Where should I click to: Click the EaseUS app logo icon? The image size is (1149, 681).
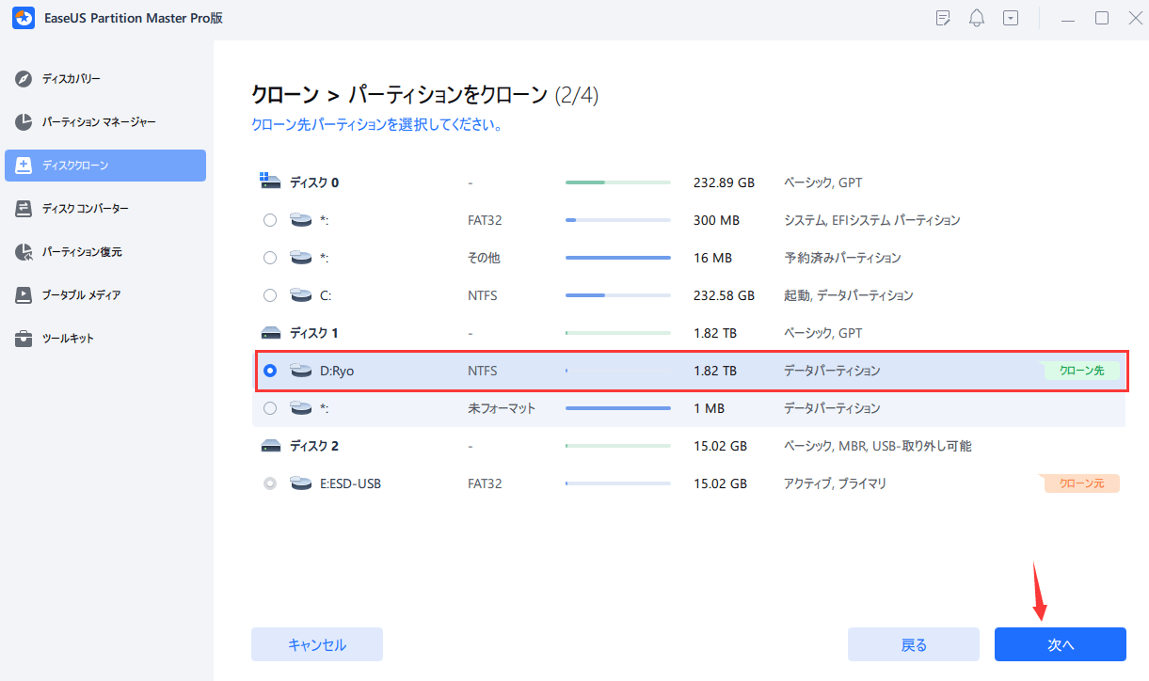(23, 19)
